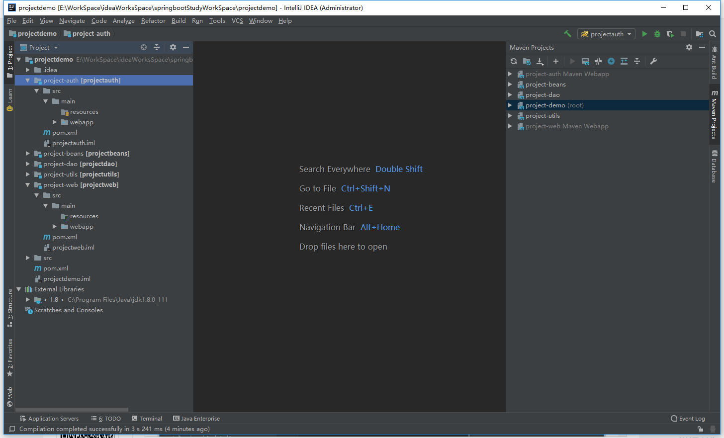Open the Refactor menu
The image size is (724, 438).
pos(153,21)
